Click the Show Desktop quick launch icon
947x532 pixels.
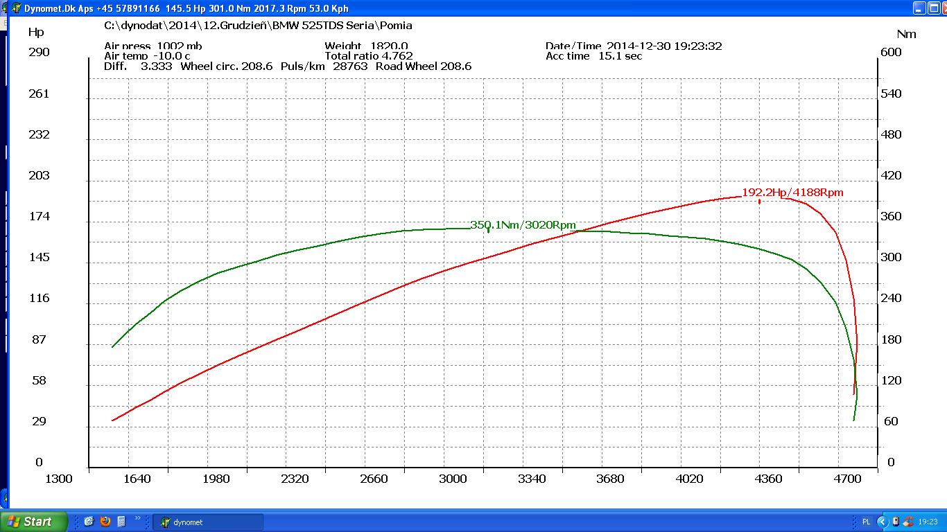89,522
